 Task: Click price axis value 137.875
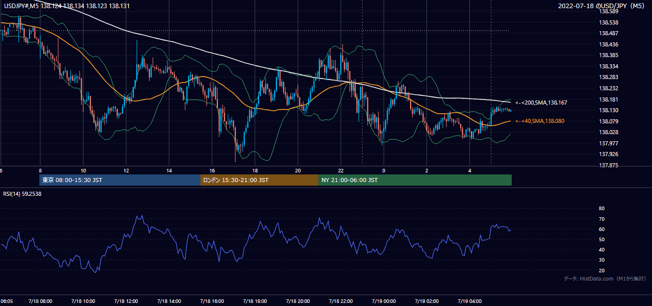(x=609, y=165)
